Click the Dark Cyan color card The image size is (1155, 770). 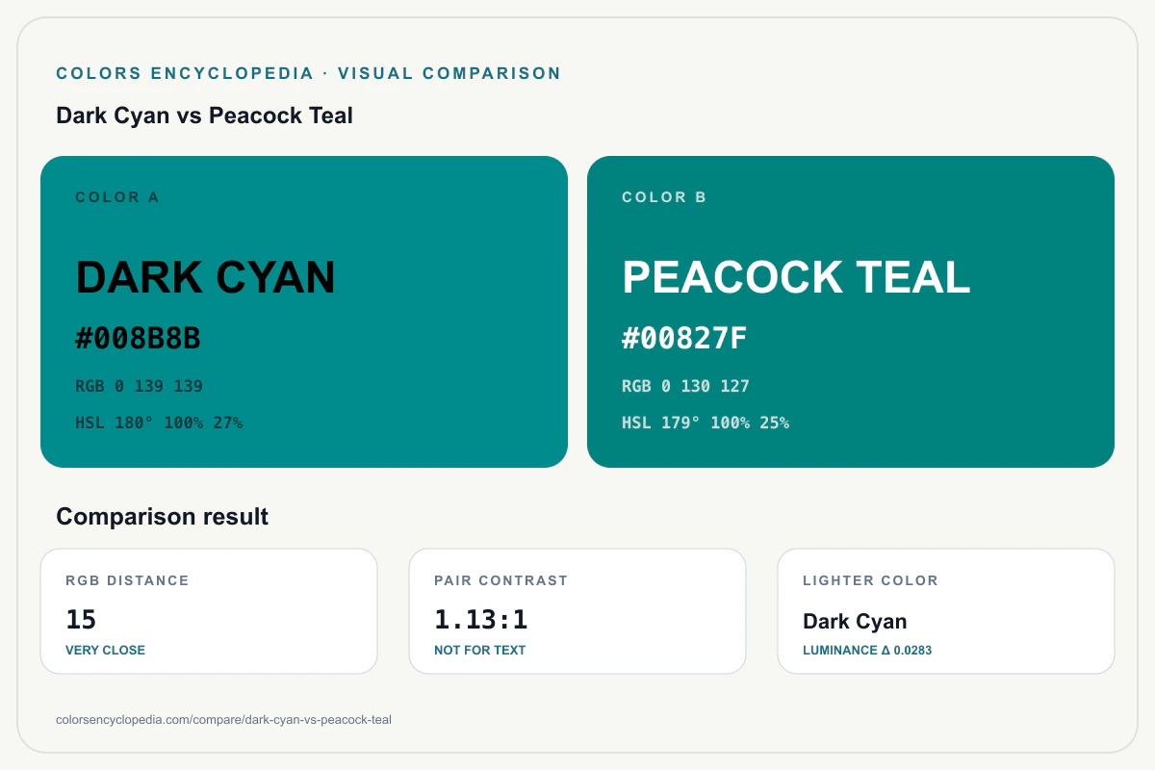(304, 312)
